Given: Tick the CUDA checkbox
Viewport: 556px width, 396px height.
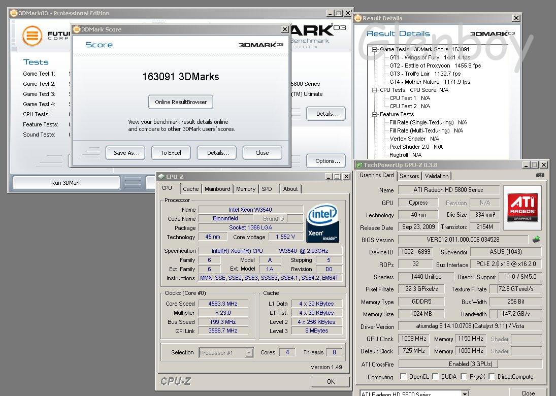Looking at the screenshot, I should (x=435, y=377).
